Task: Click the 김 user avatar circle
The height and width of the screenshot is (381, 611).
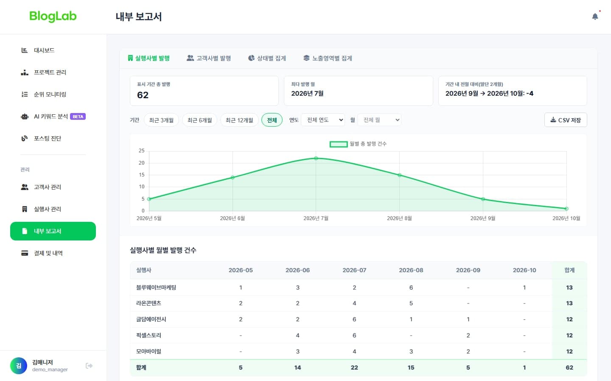Action: point(19,366)
